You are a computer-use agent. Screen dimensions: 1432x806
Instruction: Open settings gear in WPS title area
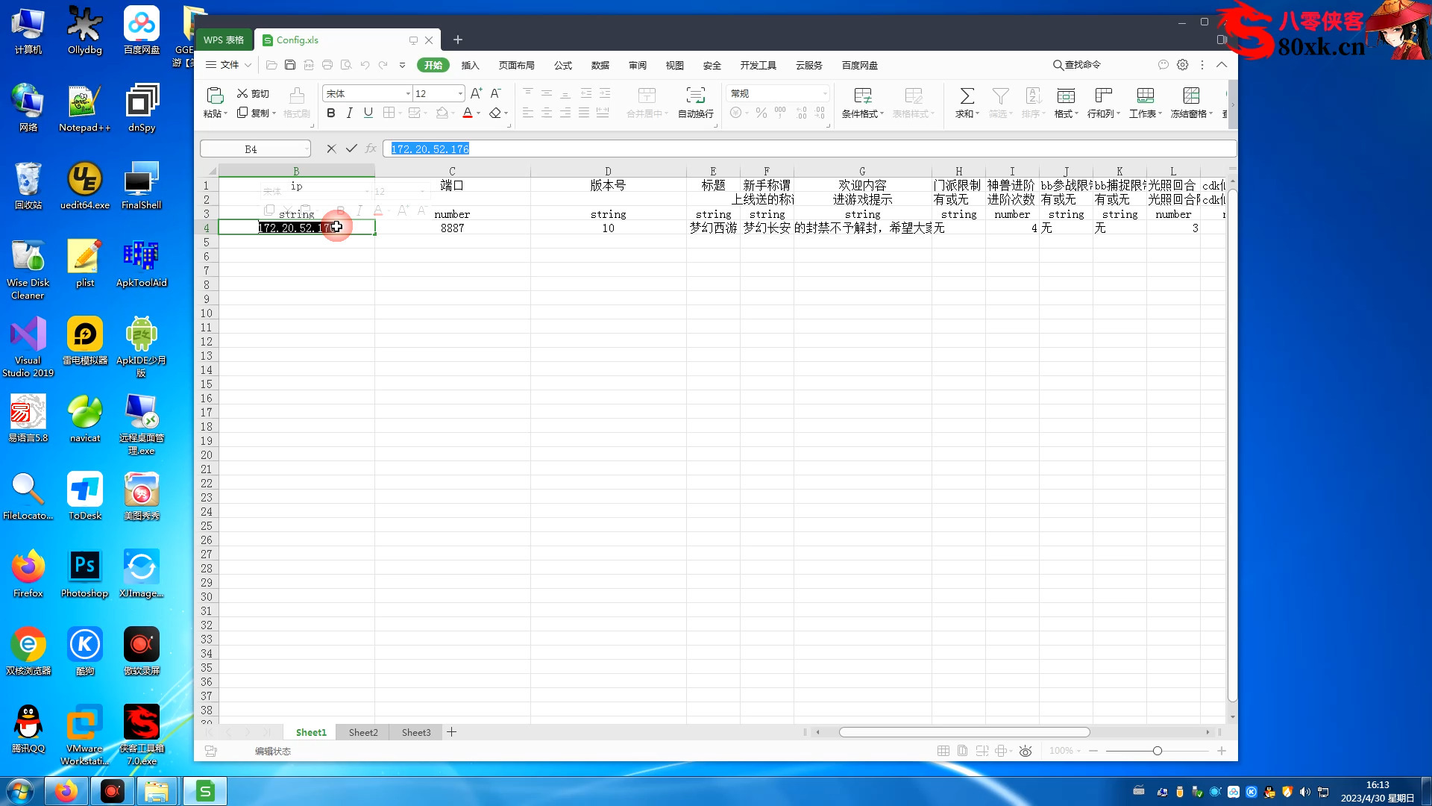[1182, 65]
